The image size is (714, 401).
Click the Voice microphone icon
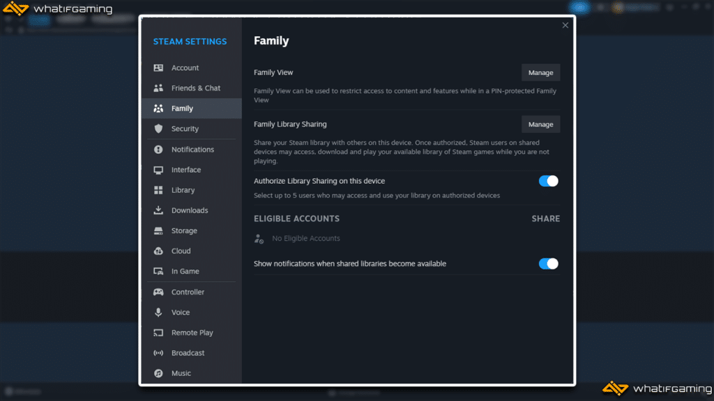pyautogui.click(x=158, y=313)
